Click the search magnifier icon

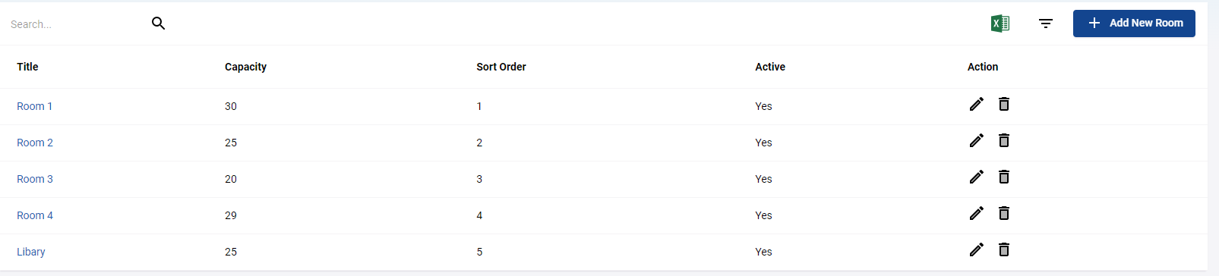click(x=158, y=24)
